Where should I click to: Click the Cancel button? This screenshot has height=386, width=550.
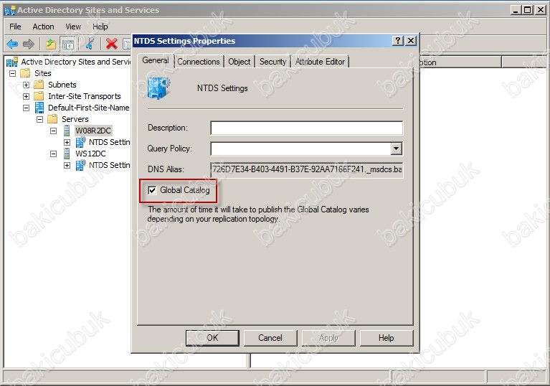click(x=270, y=338)
